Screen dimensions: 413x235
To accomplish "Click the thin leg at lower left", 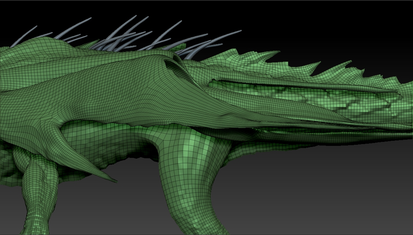I will pyautogui.click(x=39, y=194).
